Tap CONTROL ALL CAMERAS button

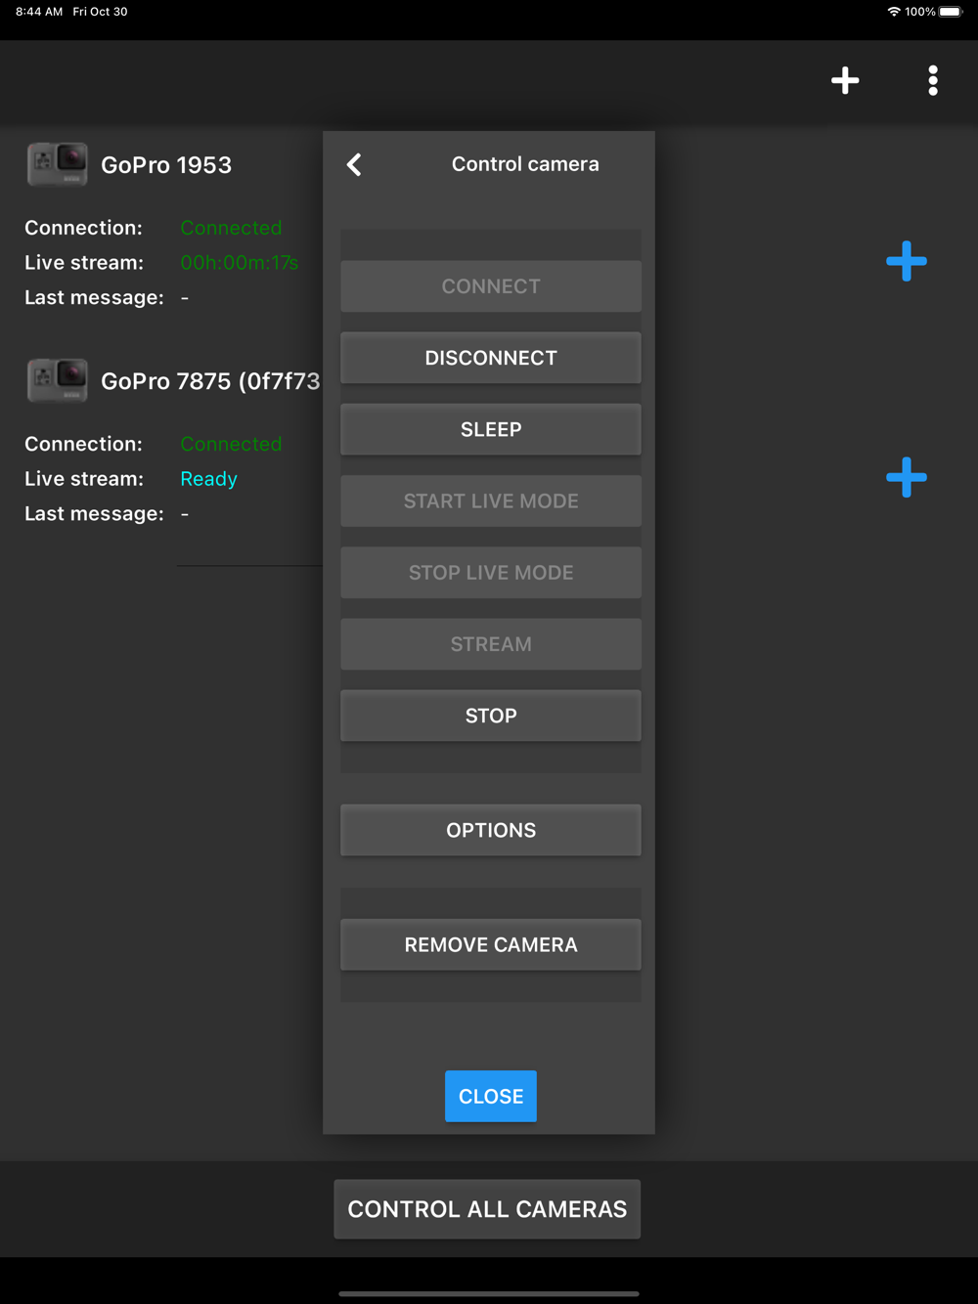pos(487,1209)
